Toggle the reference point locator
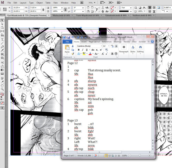This screenshot has height=168, width=172. pos(5,9)
